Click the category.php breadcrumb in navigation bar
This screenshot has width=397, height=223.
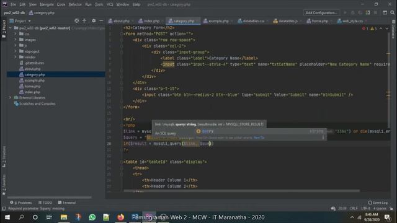coord(42,12)
